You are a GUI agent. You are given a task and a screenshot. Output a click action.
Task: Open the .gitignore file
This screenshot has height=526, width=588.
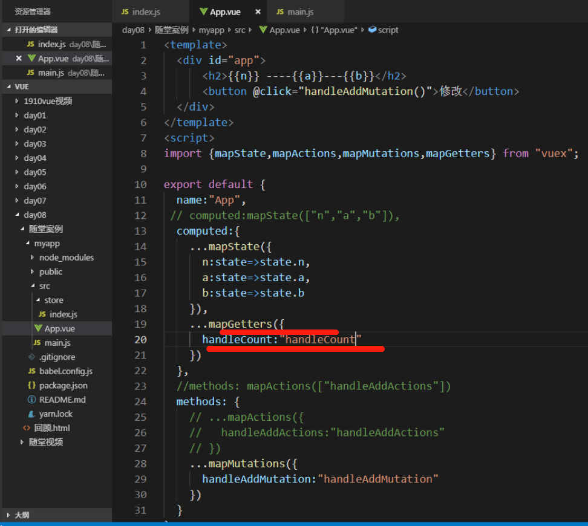(x=57, y=357)
